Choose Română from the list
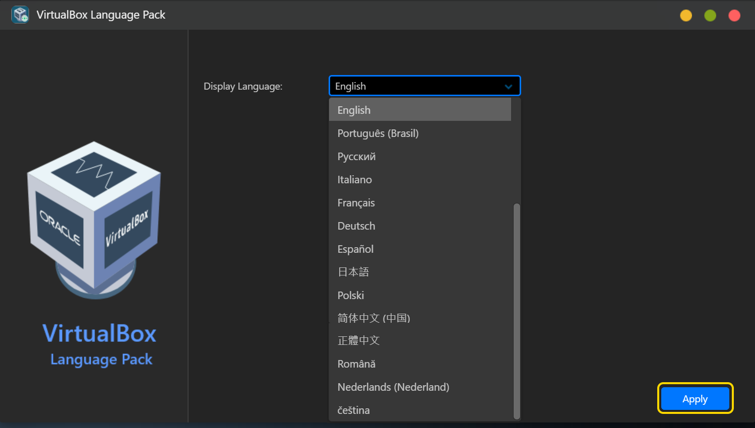This screenshot has width=755, height=428. click(x=420, y=364)
